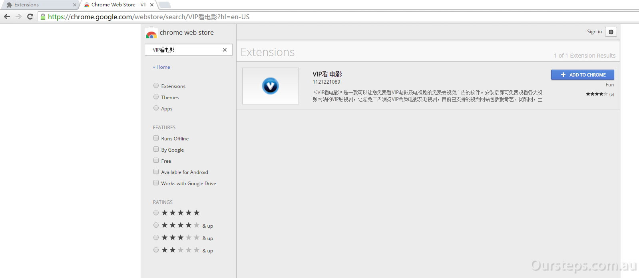The image size is (639, 278).
Task: Tick the By Google checkbox
Action: click(x=156, y=149)
